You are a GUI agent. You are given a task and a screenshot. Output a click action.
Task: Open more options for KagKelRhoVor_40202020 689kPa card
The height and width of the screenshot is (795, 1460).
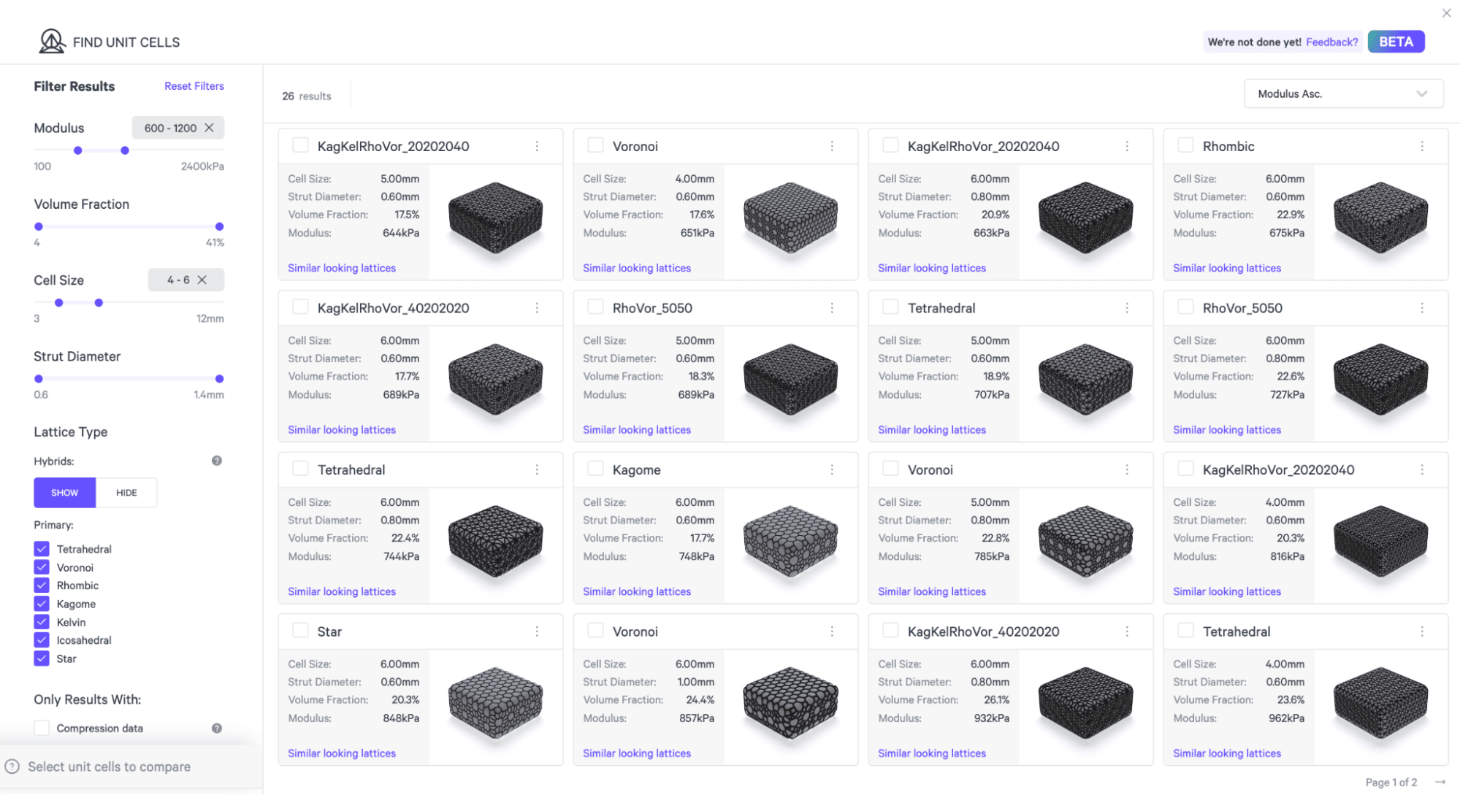click(x=537, y=307)
